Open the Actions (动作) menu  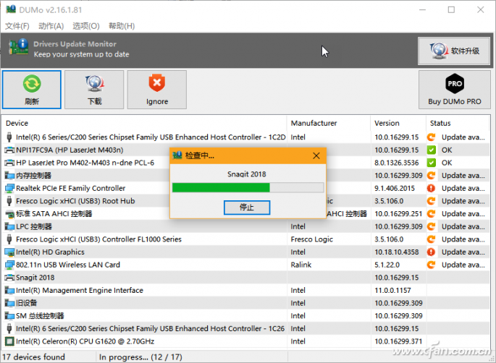51,26
